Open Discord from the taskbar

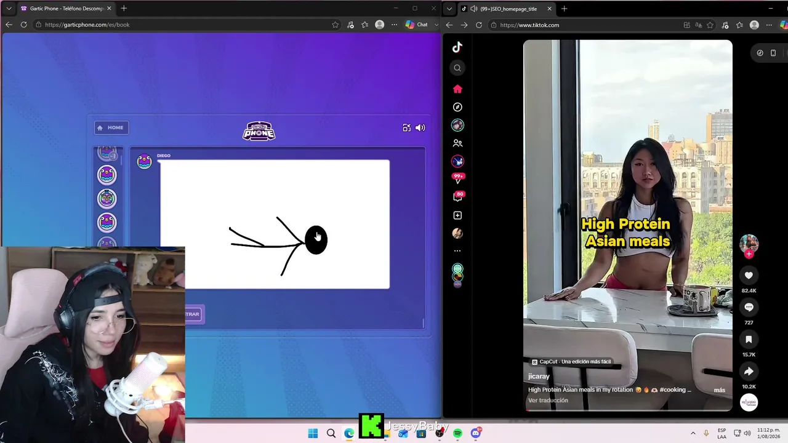point(475,433)
